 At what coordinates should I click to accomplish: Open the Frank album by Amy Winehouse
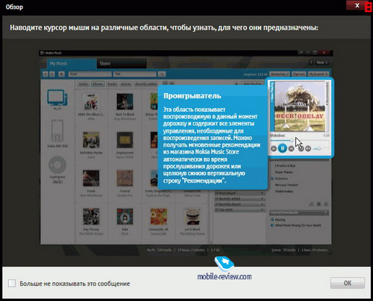91,178
